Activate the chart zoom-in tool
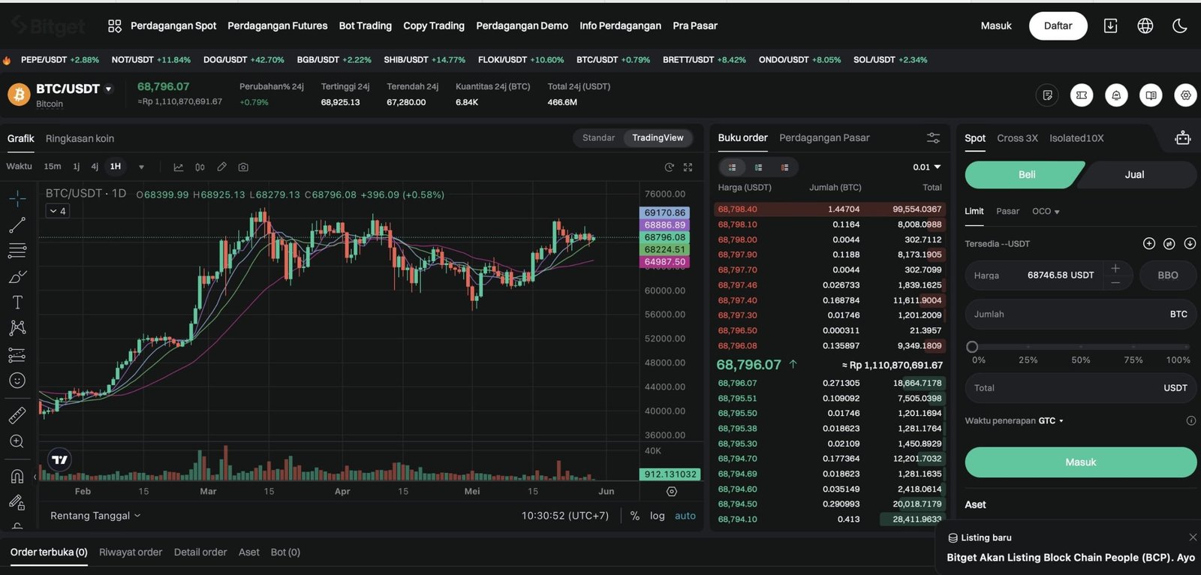The width and height of the screenshot is (1201, 575). pos(17,441)
